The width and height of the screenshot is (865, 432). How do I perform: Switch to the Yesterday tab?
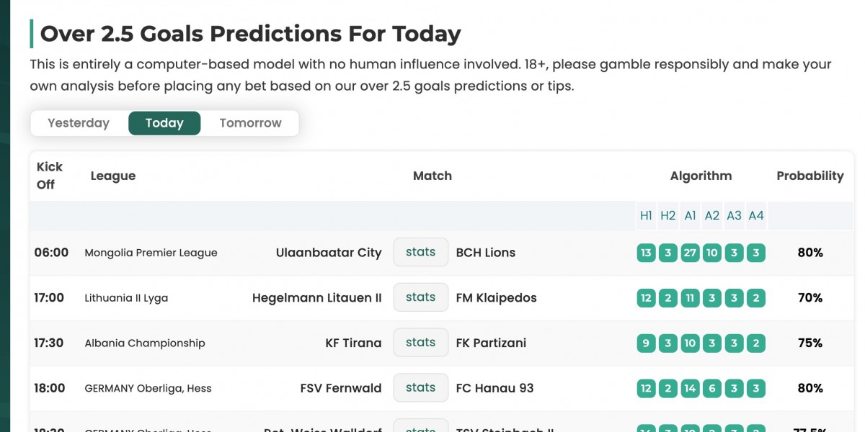click(79, 123)
